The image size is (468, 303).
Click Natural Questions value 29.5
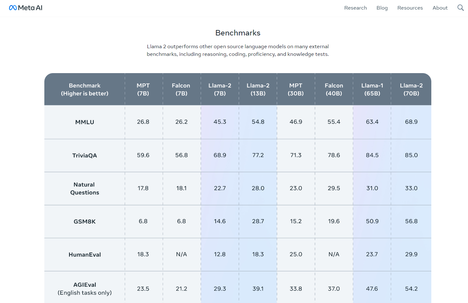click(334, 188)
